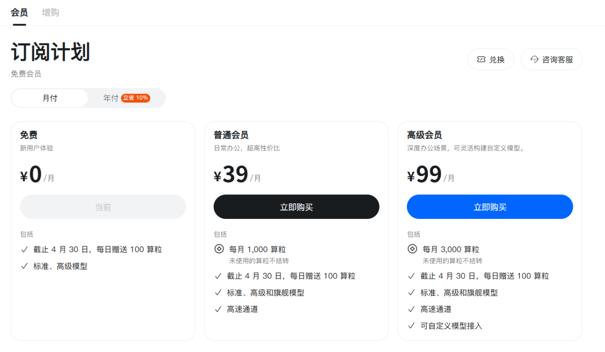Switch billing to 年付 yearly payment

(111, 98)
